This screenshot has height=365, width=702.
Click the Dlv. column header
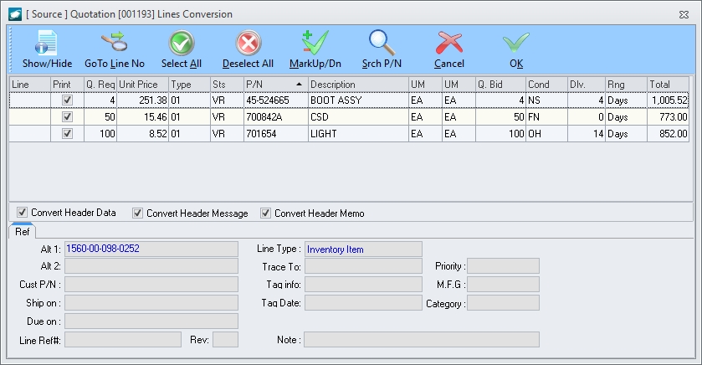click(x=586, y=85)
